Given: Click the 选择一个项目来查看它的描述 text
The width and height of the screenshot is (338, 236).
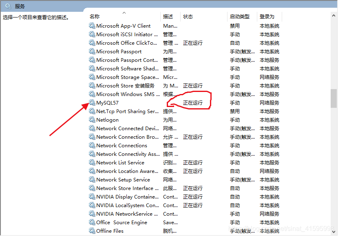Looking at the screenshot, I should tap(36, 17).
